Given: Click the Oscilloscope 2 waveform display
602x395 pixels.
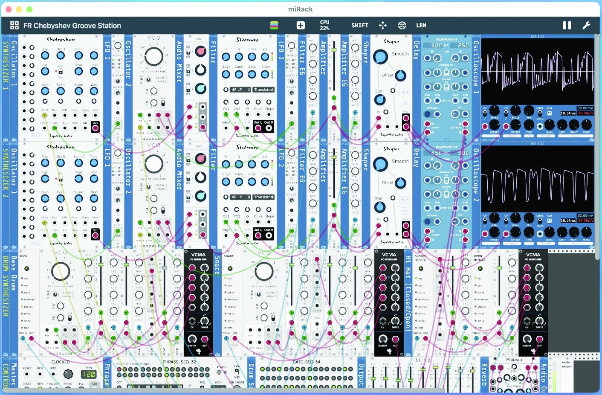Looking at the screenshot, I should click(x=537, y=179).
